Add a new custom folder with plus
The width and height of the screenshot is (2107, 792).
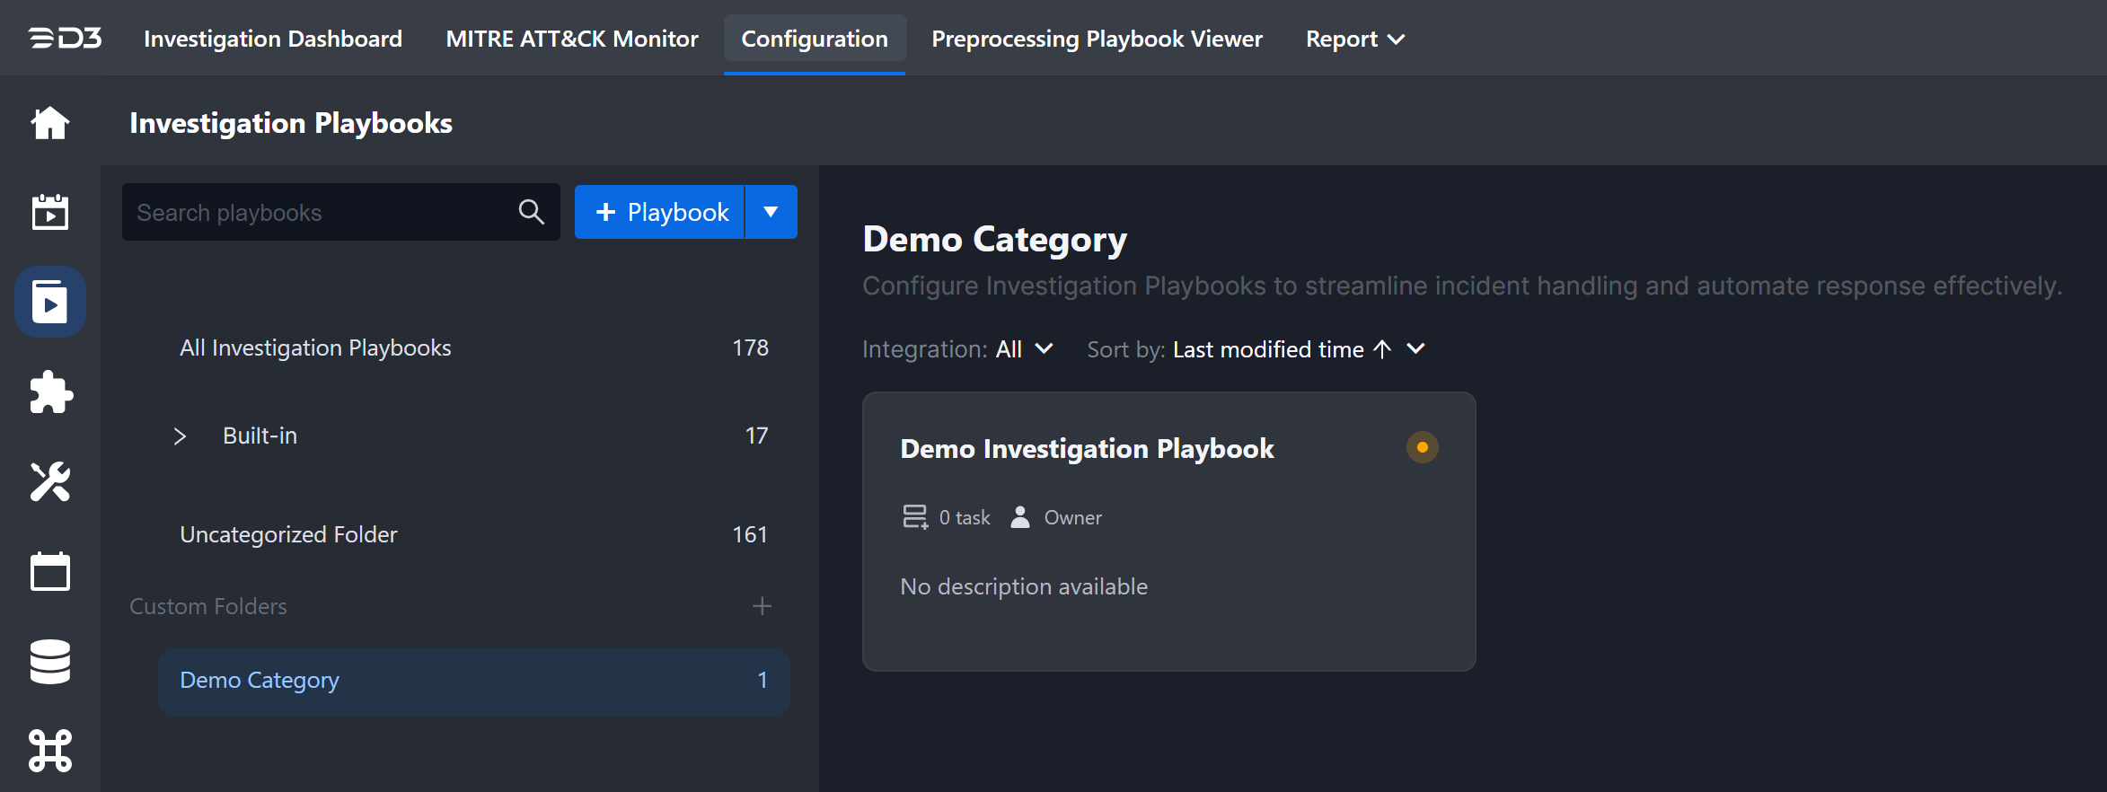(762, 606)
